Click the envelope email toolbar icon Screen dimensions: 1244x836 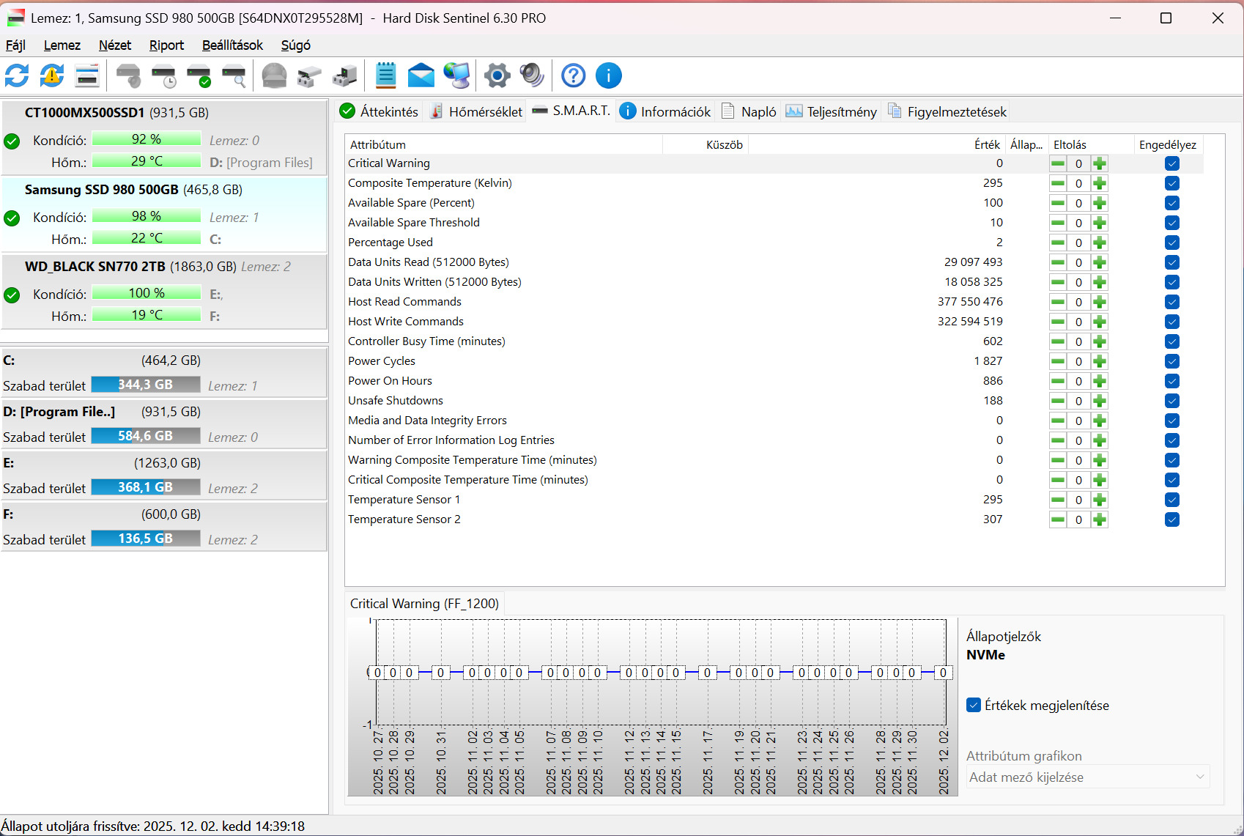[x=421, y=75]
